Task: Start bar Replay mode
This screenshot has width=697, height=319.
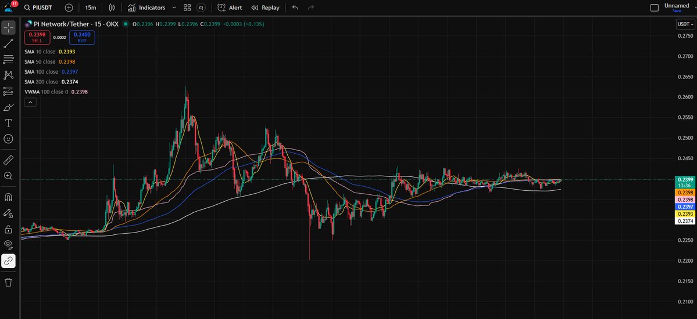Action: pos(266,8)
